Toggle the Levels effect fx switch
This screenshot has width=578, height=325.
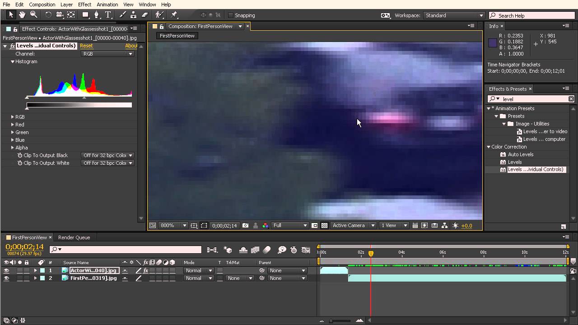tap(12, 46)
